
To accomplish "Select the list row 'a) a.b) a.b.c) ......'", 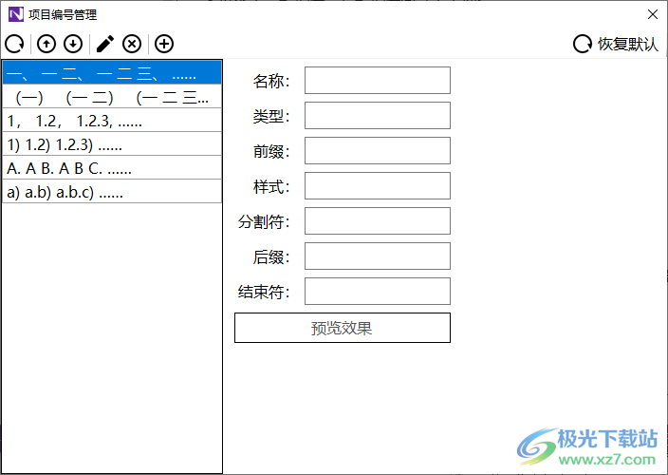I will click(x=112, y=192).
